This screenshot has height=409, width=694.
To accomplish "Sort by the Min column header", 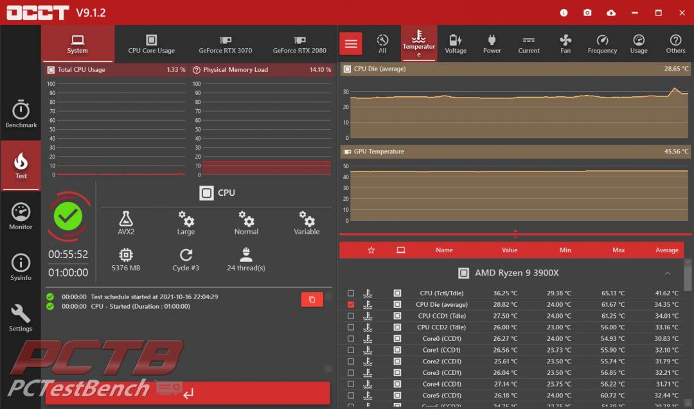I will pos(565,250).
